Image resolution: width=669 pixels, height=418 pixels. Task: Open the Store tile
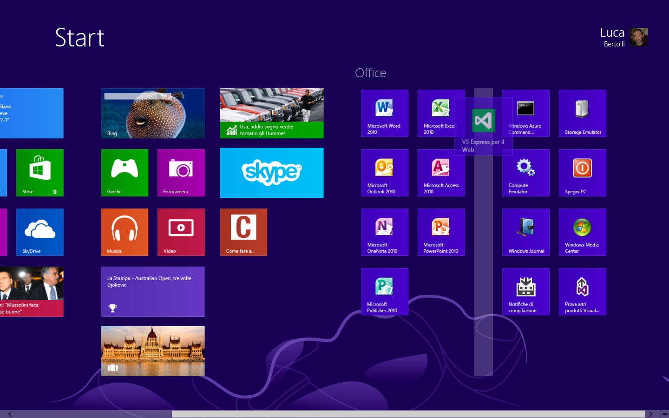pos(40,173)
